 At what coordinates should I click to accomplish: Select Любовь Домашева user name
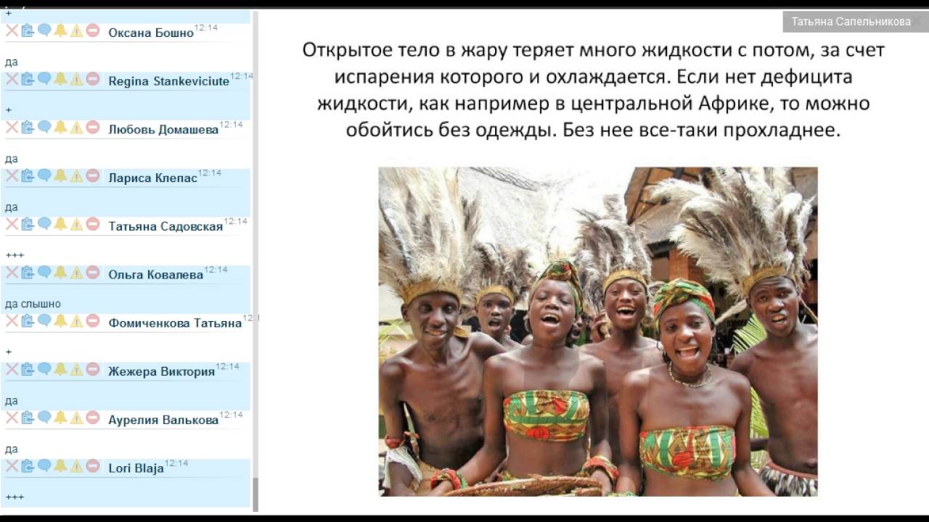(x=163, y=130)
